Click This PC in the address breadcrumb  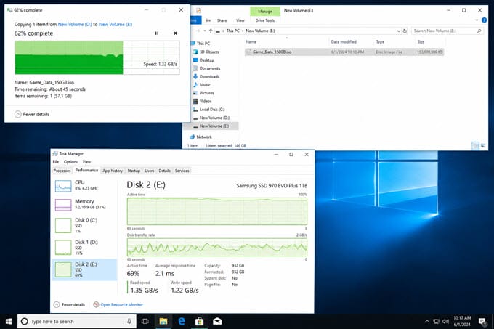click(x=232, y=31)
